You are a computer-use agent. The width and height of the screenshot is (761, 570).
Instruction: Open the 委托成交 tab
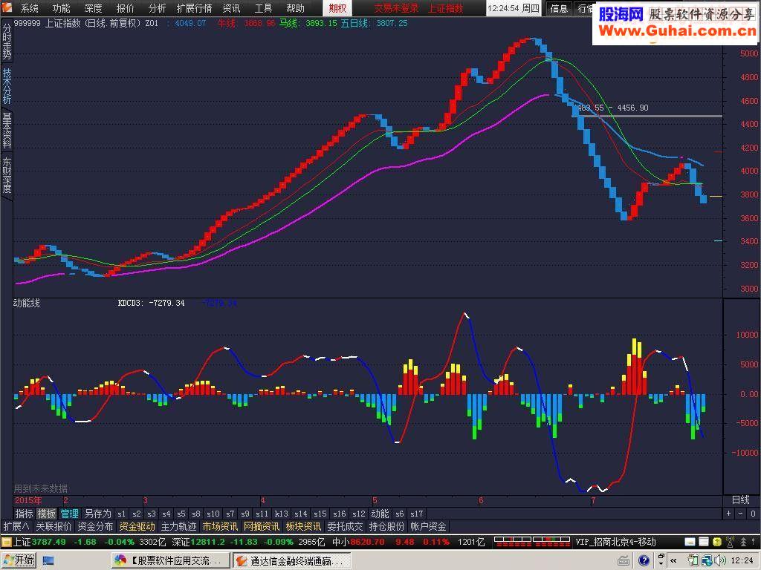pyautogui.click(x=345, y=526)
